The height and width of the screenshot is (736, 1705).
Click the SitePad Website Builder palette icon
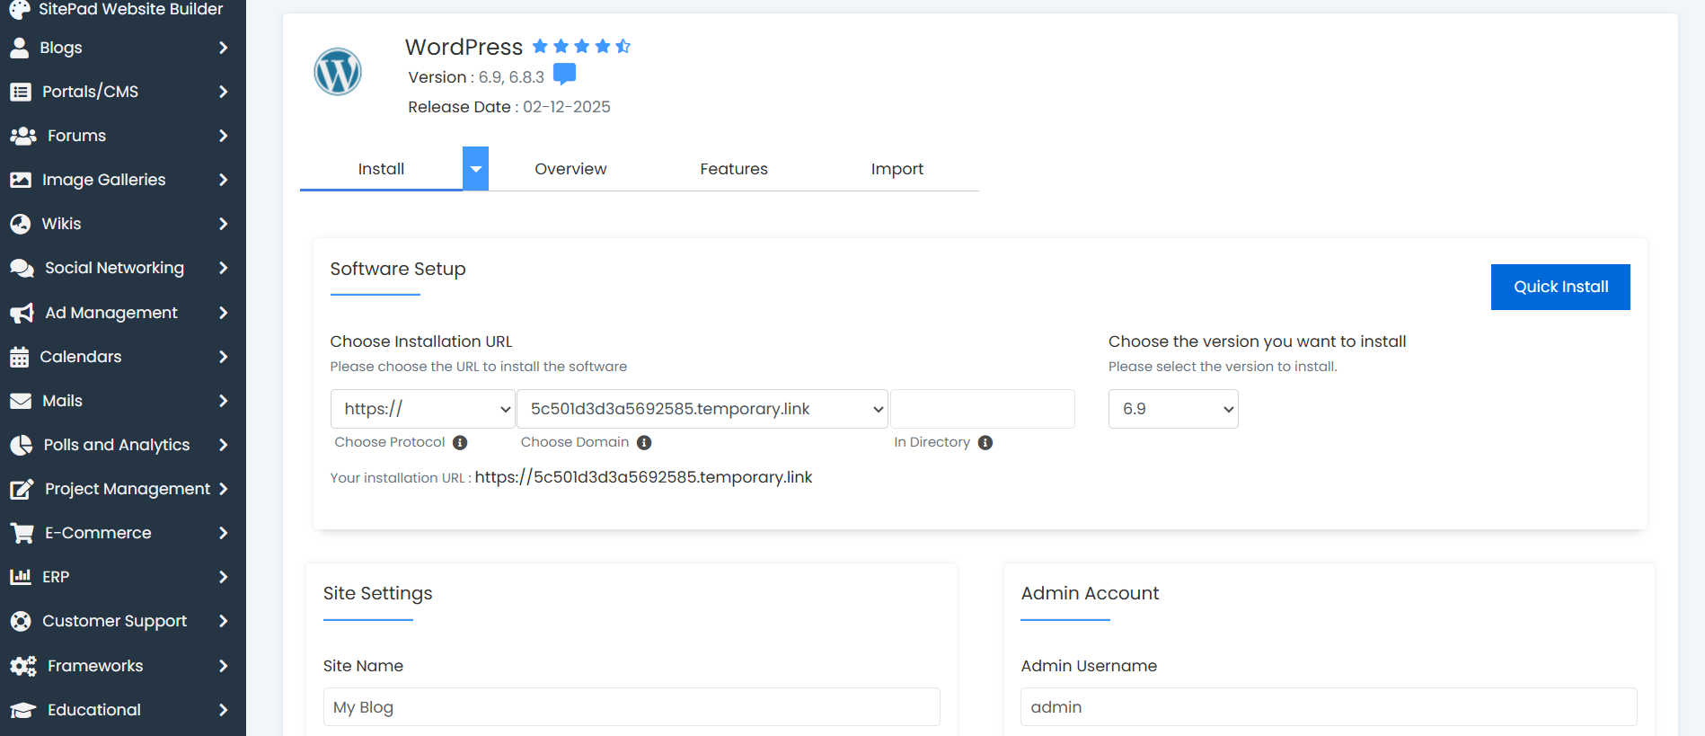pos(20,9)
